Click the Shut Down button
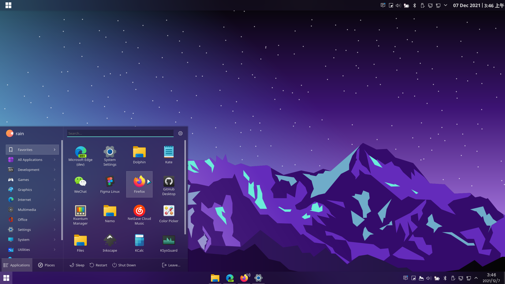 point(124,265)
